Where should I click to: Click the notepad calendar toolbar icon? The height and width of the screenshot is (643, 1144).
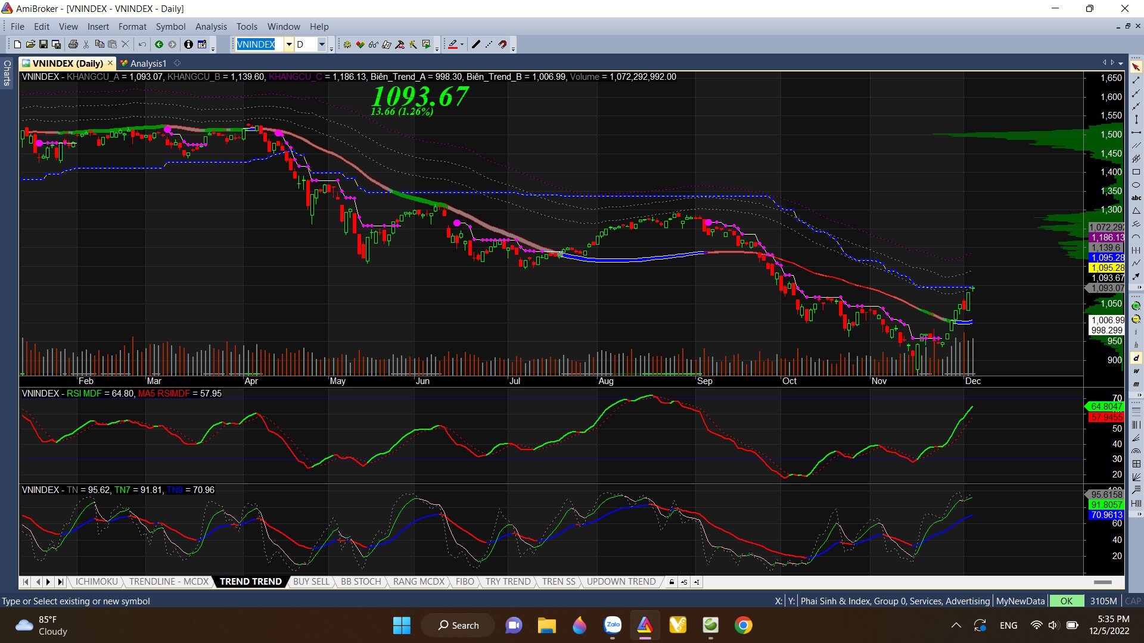coord(202,44)
